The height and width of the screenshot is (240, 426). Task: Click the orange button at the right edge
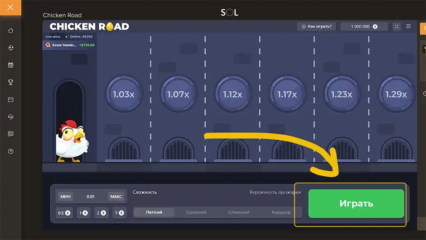pos(423,28)
